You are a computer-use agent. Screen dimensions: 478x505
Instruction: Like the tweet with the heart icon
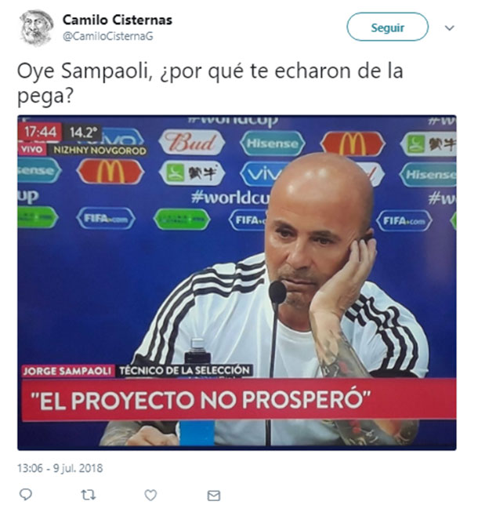(150, 494)
